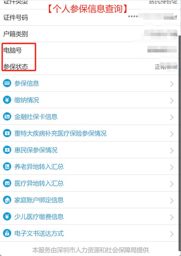
Task: Click the lock icon for 电子文书送达方式
Action: (x=7, y=233)
